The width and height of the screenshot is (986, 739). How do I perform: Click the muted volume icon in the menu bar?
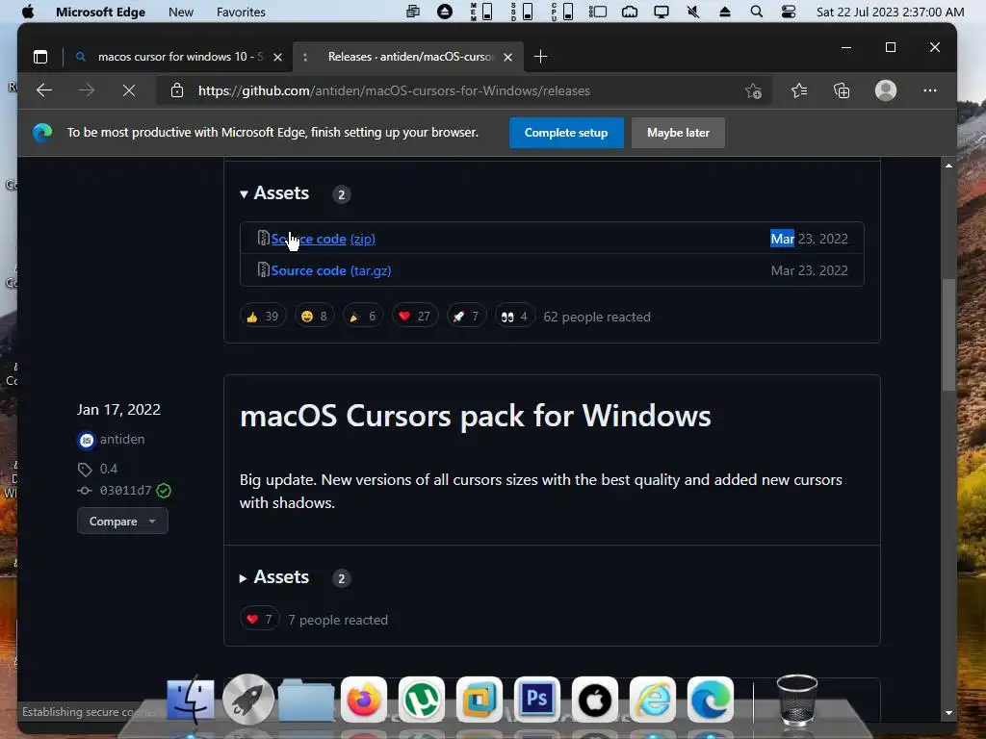click(693, 12)
